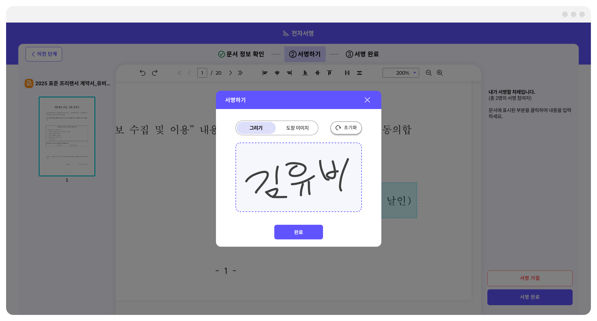Screen dimensions: 597x321
Task: Select the align left toolbar icon
Action: 265,73
